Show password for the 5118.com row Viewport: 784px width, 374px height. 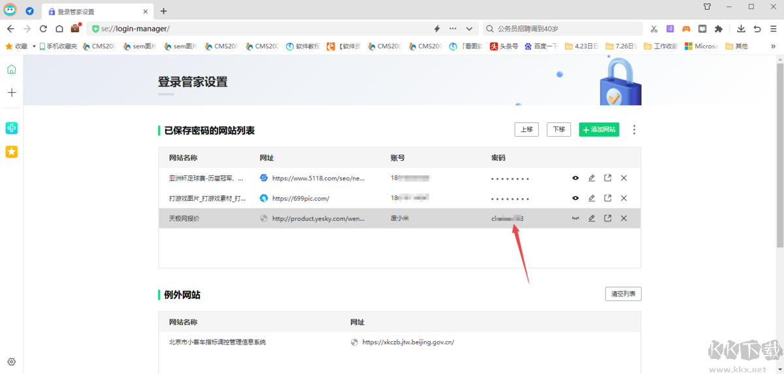point(576,178)
